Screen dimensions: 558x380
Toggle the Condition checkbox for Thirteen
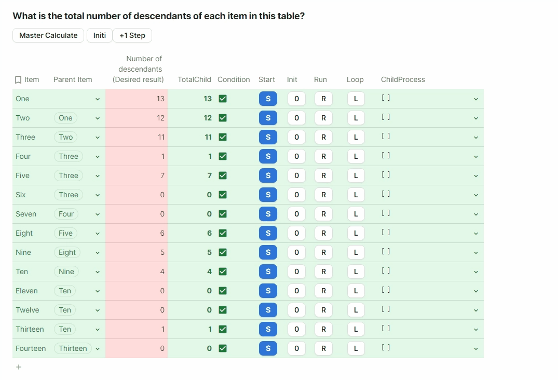point(223,329)
